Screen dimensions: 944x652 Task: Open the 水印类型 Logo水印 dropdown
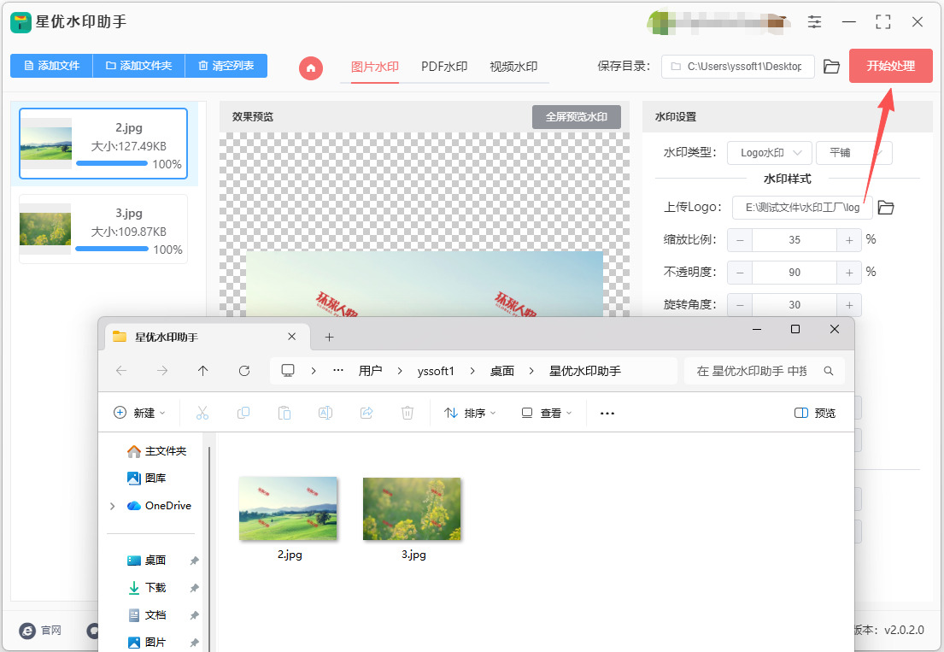(770, 153)
